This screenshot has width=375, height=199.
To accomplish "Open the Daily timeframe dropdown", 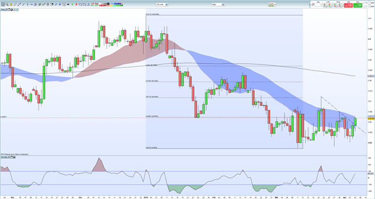I will (x=218, y=4).
